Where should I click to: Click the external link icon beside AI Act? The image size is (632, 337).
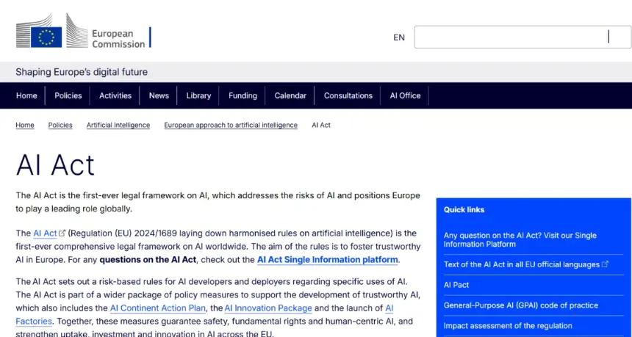point(62,233)
